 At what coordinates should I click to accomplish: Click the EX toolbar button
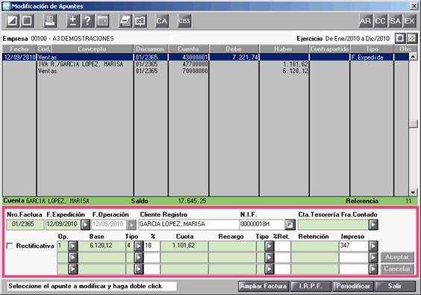[410, 21]
